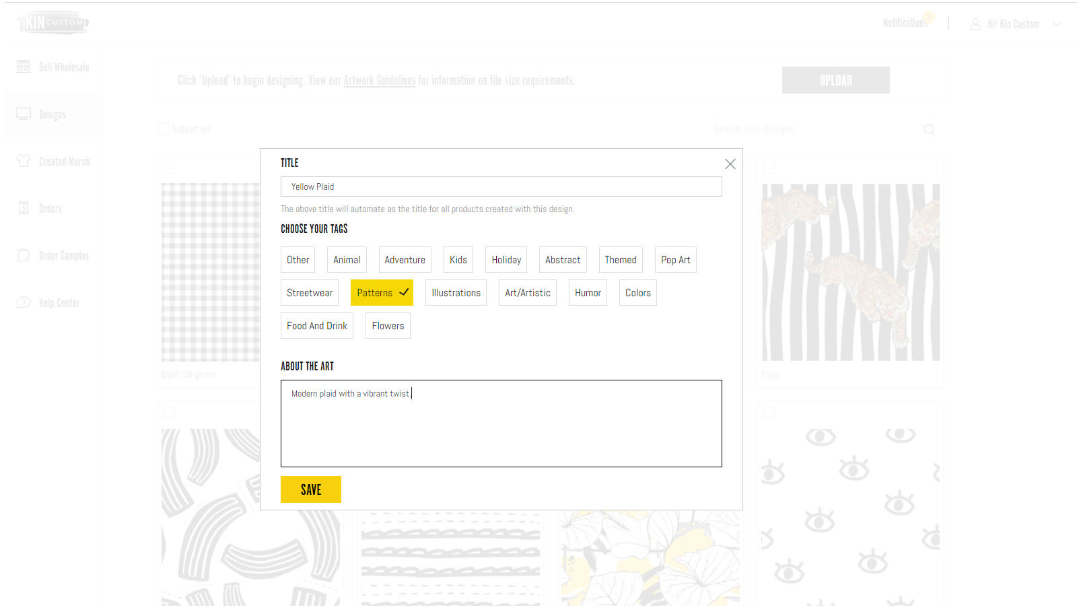This screenshot has width=1077, height=606.
Task: Click the user profile icon
Action: (975, 24)
